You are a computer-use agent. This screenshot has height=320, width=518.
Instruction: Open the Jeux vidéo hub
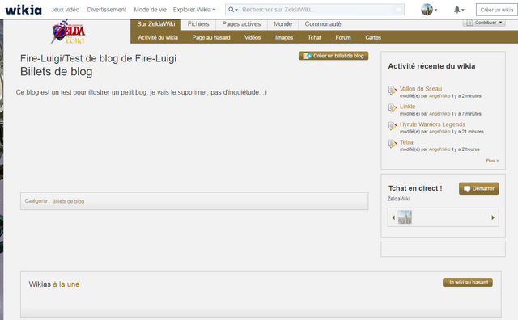(x=65, y=10)
